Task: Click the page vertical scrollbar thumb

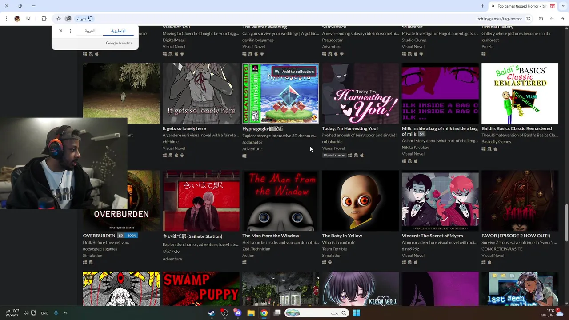Action: 566,223
